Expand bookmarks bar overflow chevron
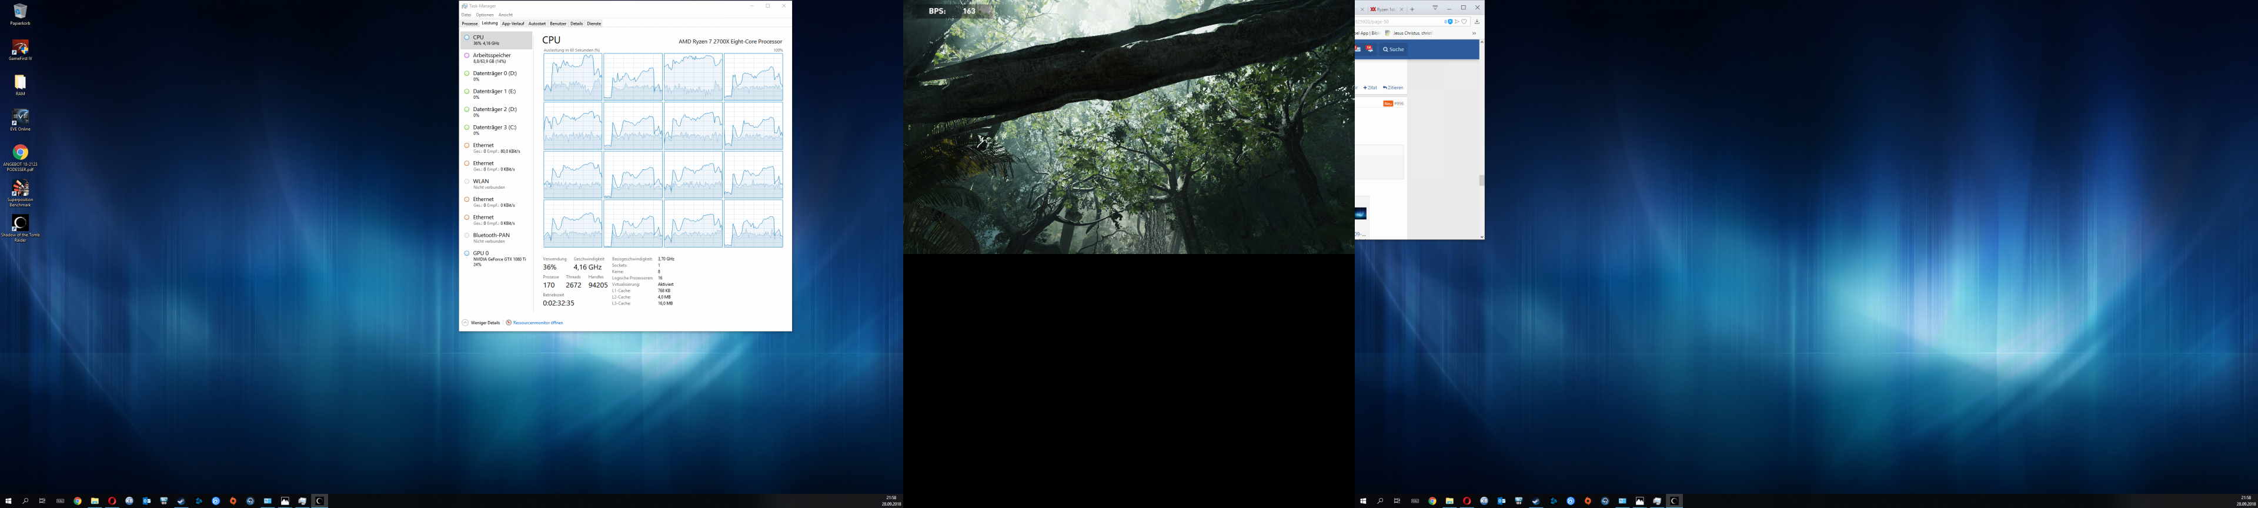This screenshot has width=2258, height=508. click(1474, 34)
